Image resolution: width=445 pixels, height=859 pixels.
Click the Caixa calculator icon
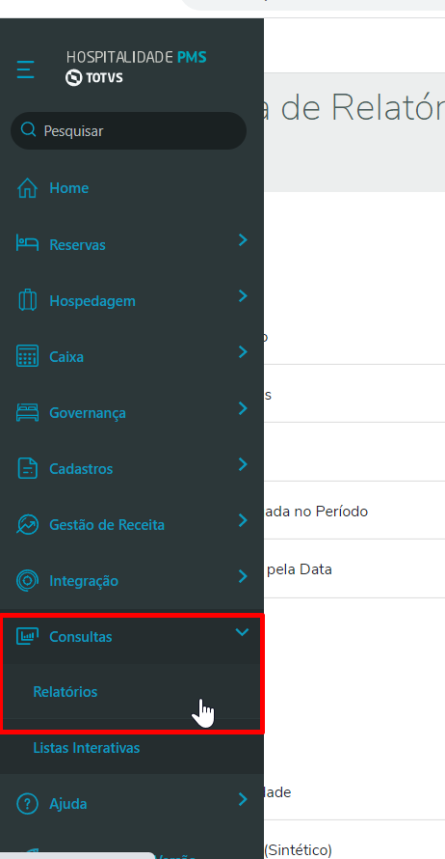tap(27, 357)
